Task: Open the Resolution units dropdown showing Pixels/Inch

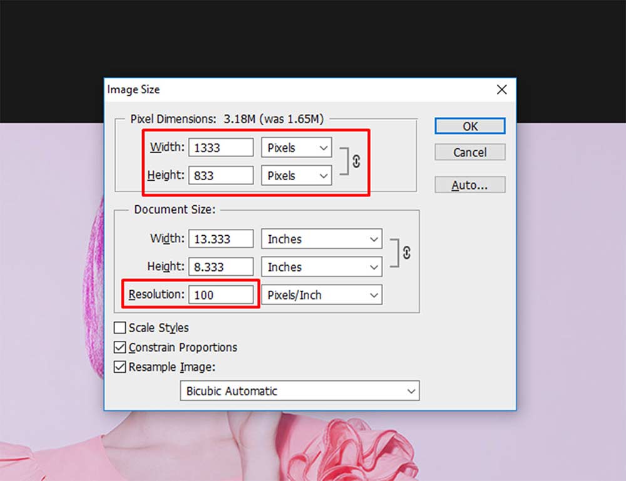Action: pyautogui.click(x=321, y=295)
